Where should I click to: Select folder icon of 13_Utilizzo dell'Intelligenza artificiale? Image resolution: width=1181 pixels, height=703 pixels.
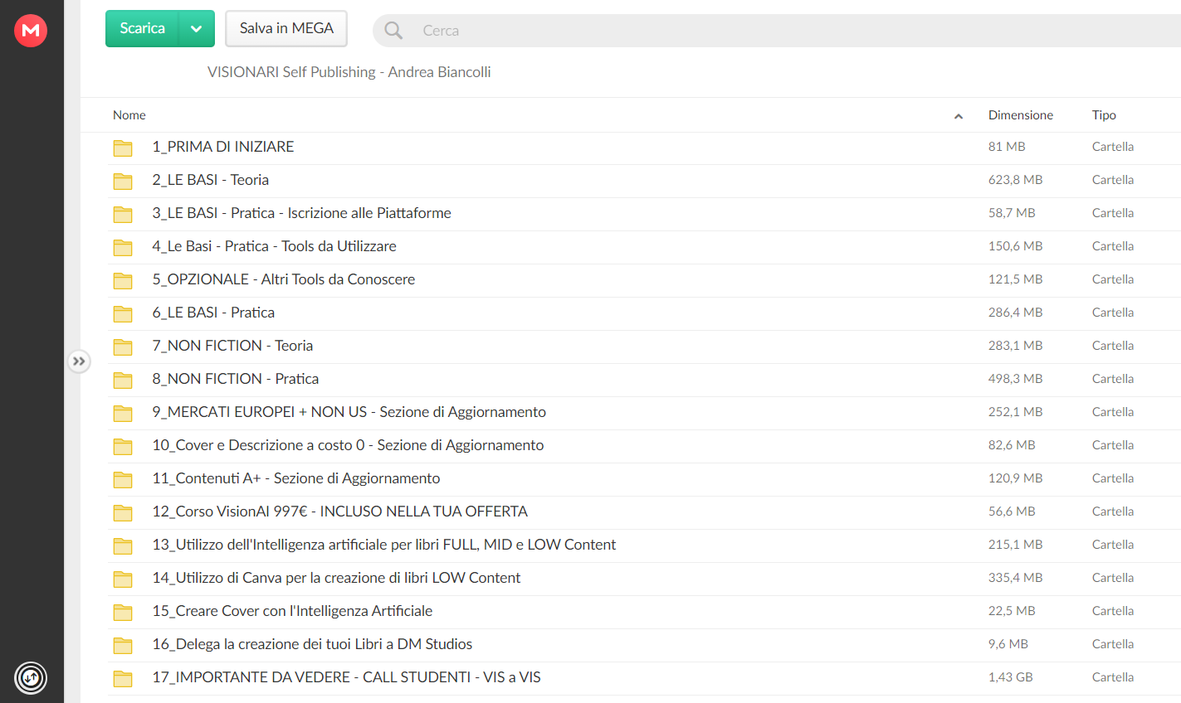click(123, 545)
